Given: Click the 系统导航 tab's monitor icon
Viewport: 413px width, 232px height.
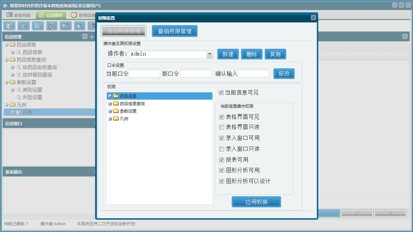Looking at the screenshot, I should click(x=9, y=15).
